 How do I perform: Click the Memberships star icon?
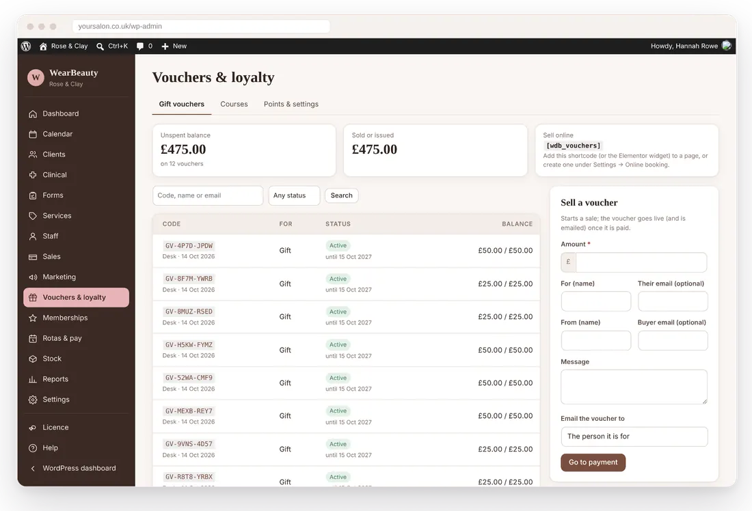point(33,318)
